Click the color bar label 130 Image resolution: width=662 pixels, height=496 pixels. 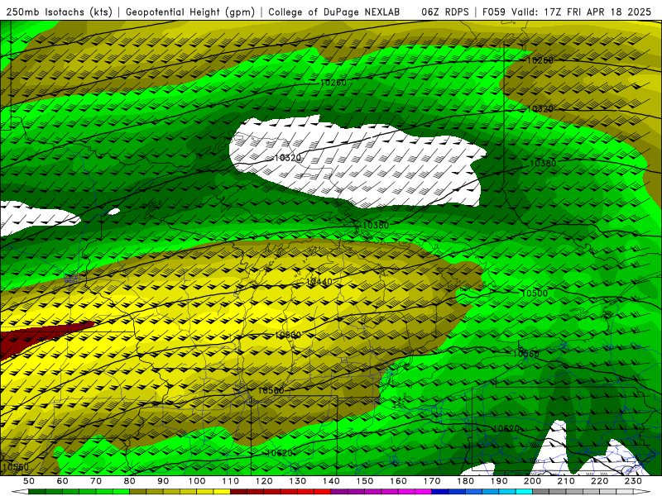(297, 481)
